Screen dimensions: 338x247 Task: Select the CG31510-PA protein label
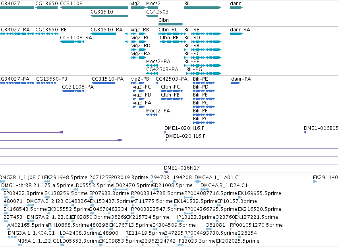click(x=108, y=79)
